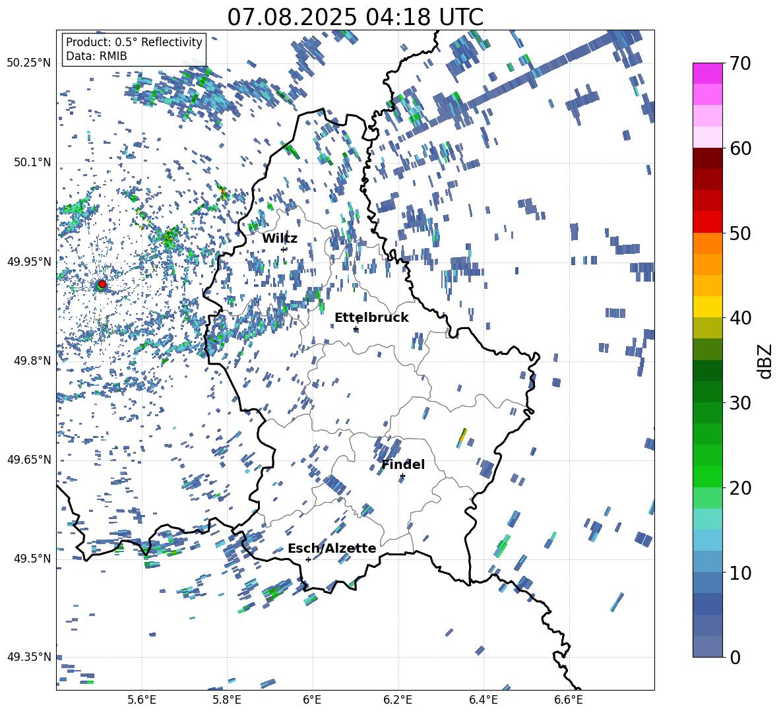781x713 pixels.
Task: Click the dark red colorbar swatch below 60
Action: (x=707, y=158)
